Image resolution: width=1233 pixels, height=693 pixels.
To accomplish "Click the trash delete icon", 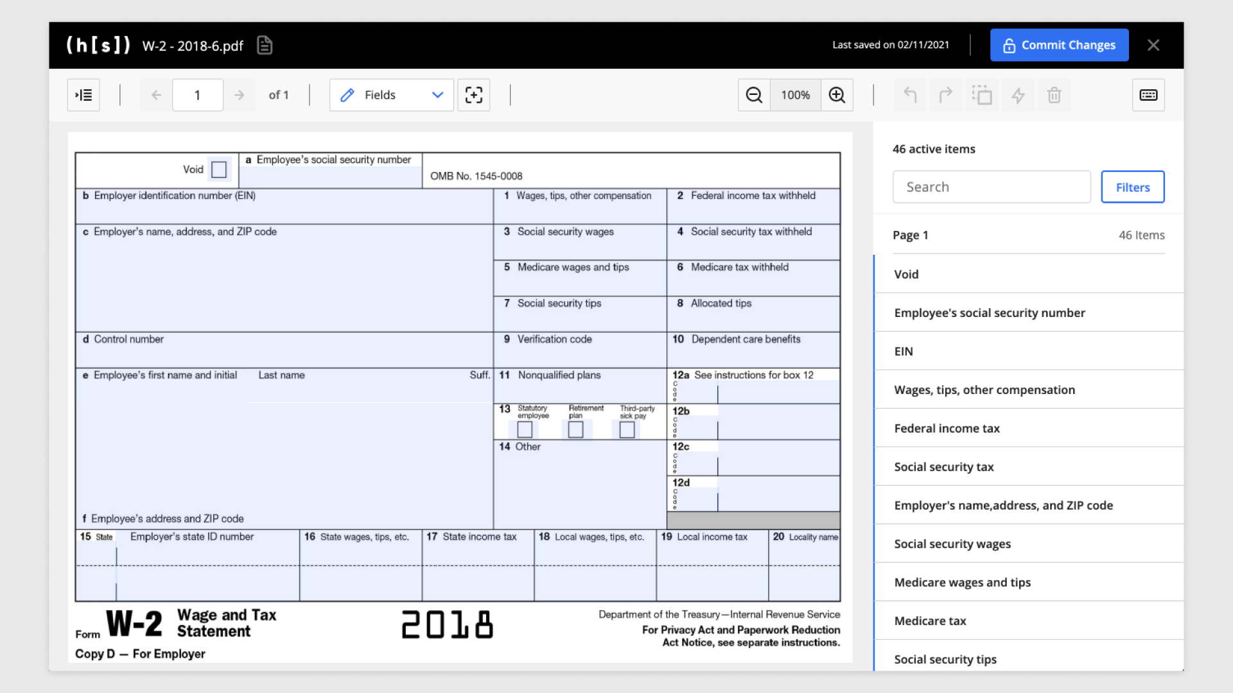I will 1054,95.
